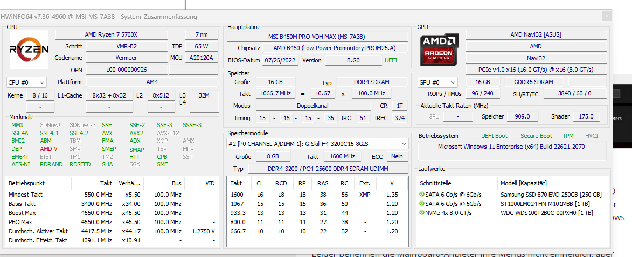Click the Shader 175.0 clock value

586,116
